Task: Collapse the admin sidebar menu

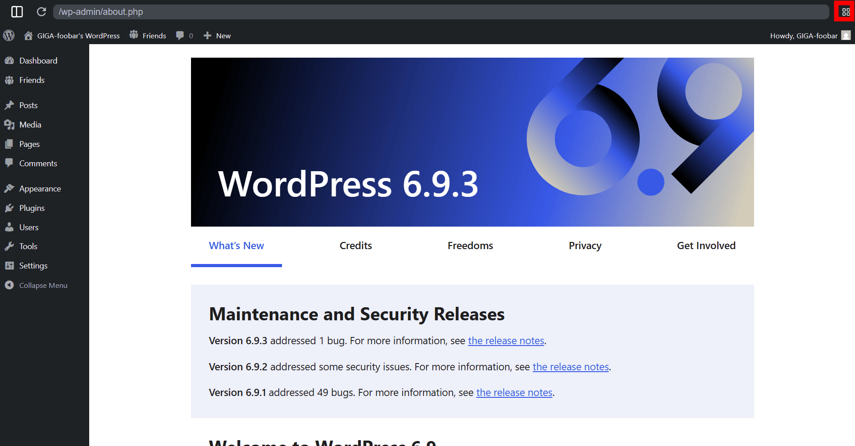Action: click(x=43, y=286)
